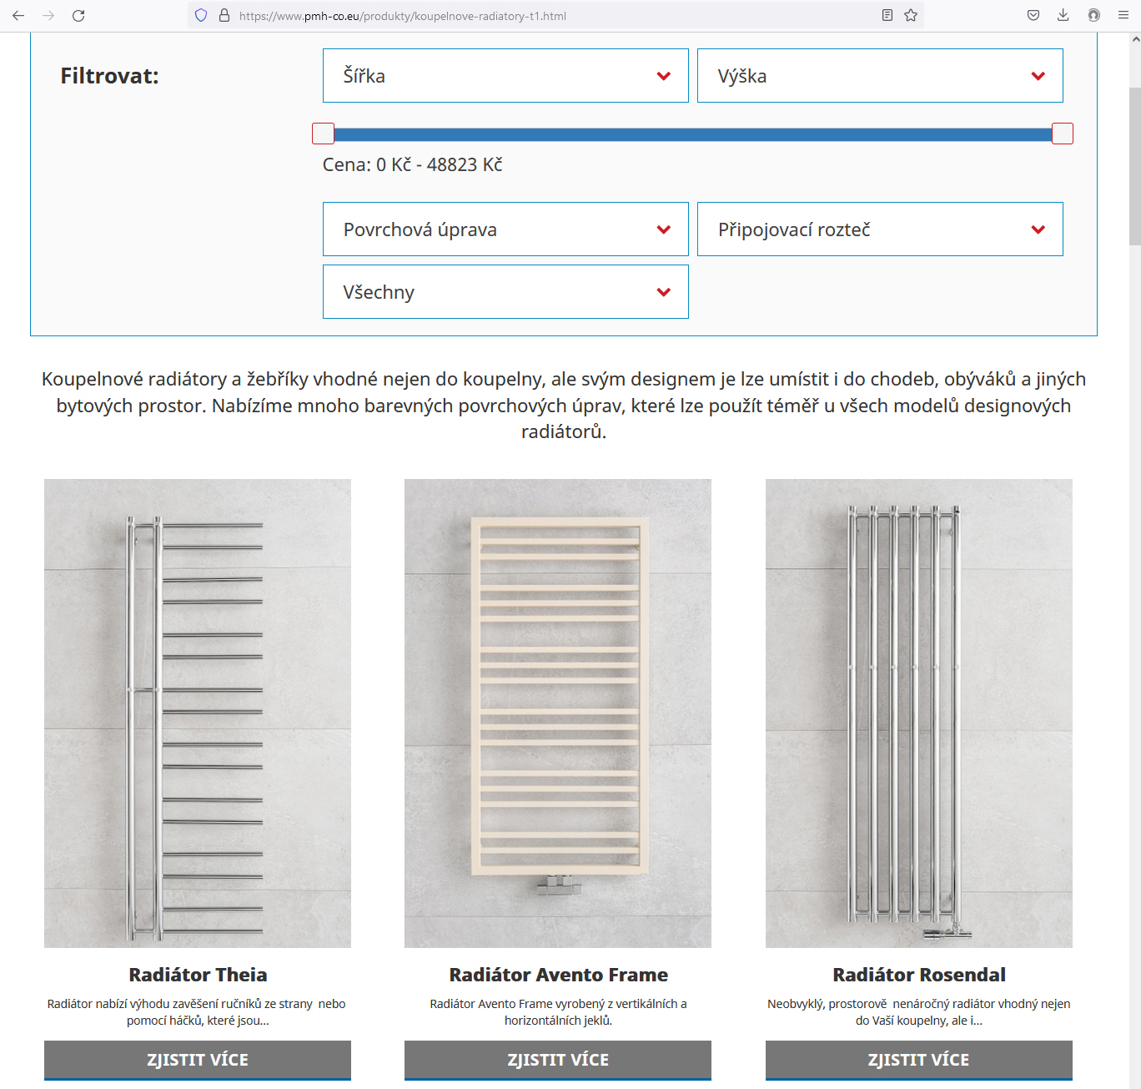Open the Připojovací rozteč dropdown
Image resolution: width=1141 pixels, height=1089 pixels.
pos(880,229)
